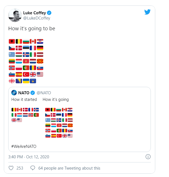Click the Ukraine flag emoji
The height and width of the screenshot is (177, 169).
pos(26,81)
